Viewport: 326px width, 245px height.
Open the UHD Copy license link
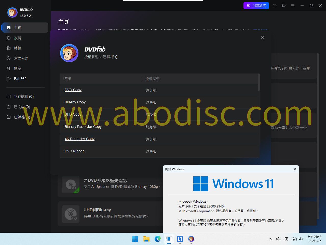73,114
